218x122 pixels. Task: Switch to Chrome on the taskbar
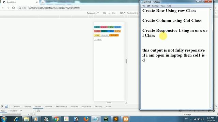(x=56, y=119)
